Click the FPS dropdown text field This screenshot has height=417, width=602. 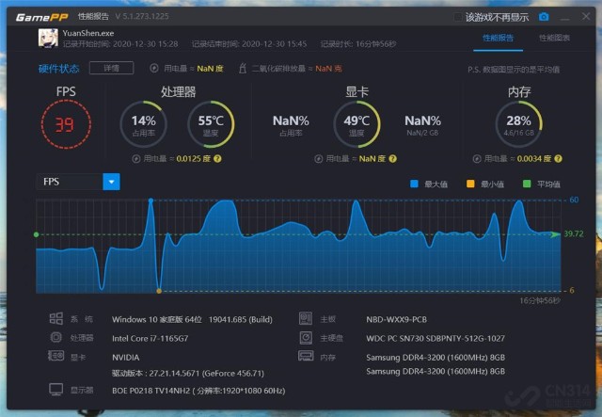tap(69, 182)
